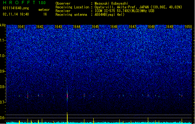Click the meteor echo streak before 1650
195x124 pixels.
(182, 96)
